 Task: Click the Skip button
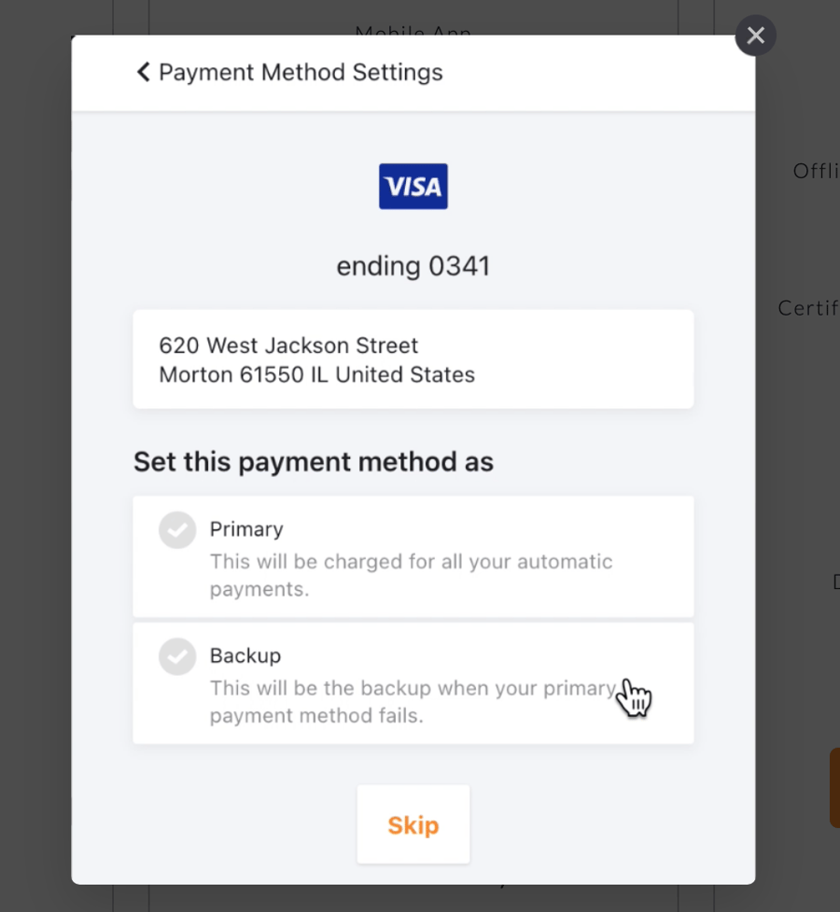tap(413, 824)
